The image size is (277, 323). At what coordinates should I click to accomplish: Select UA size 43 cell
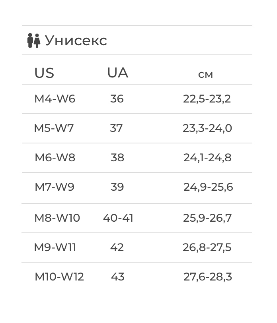[x=118, y=277]
